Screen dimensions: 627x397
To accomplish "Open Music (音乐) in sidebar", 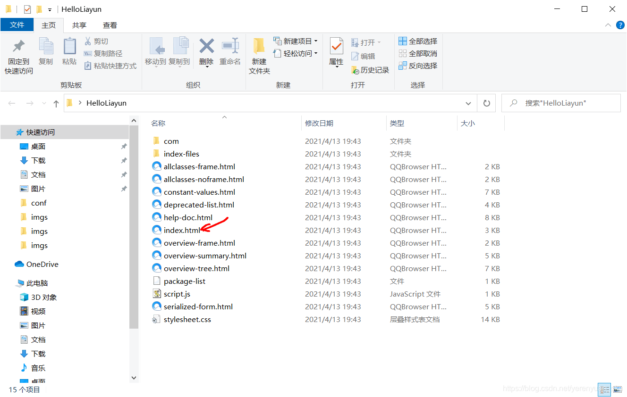I will click(38, 368).
